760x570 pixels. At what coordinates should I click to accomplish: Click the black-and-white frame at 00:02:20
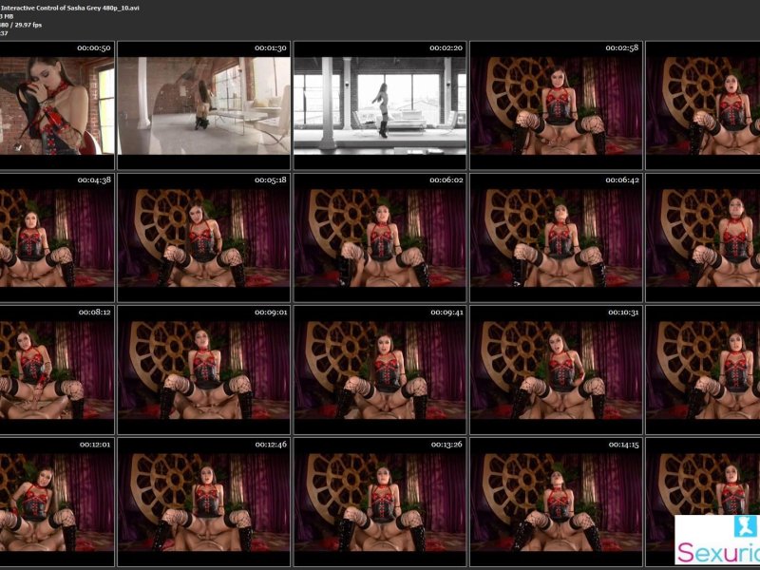(380, 104)
